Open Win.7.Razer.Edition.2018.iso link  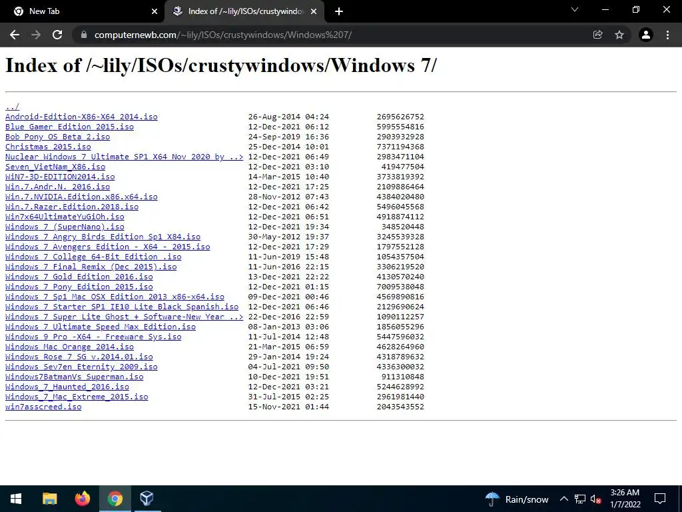(x=72, y=207)
